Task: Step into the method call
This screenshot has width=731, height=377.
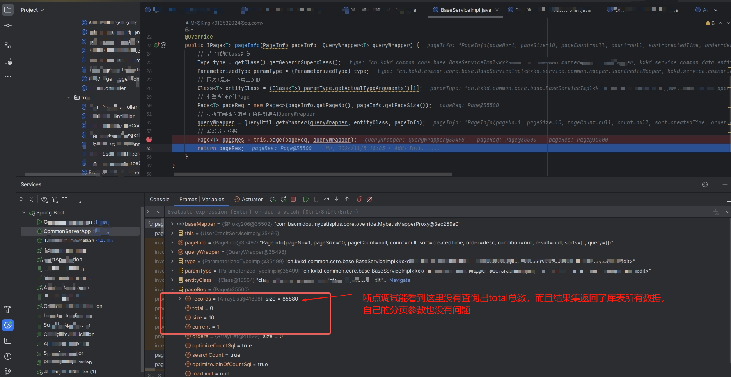Action: pos(337,199)
